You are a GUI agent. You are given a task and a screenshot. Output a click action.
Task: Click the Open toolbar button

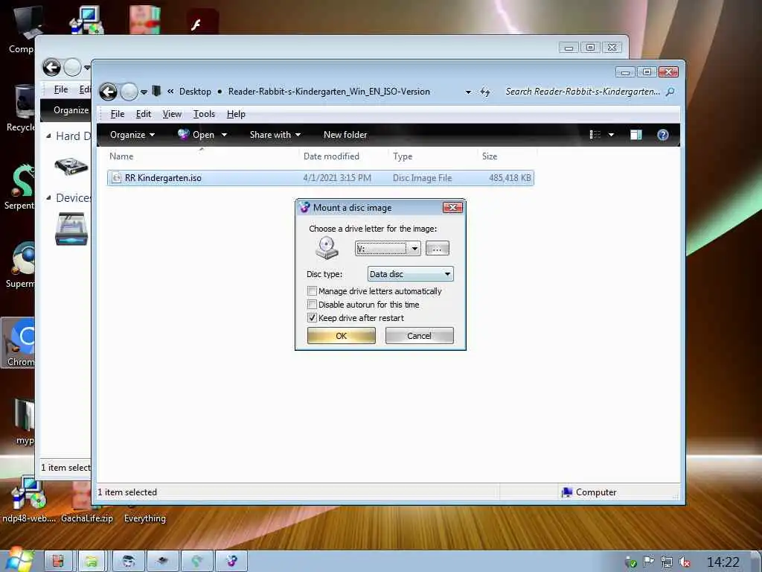(x=196, y=135)
